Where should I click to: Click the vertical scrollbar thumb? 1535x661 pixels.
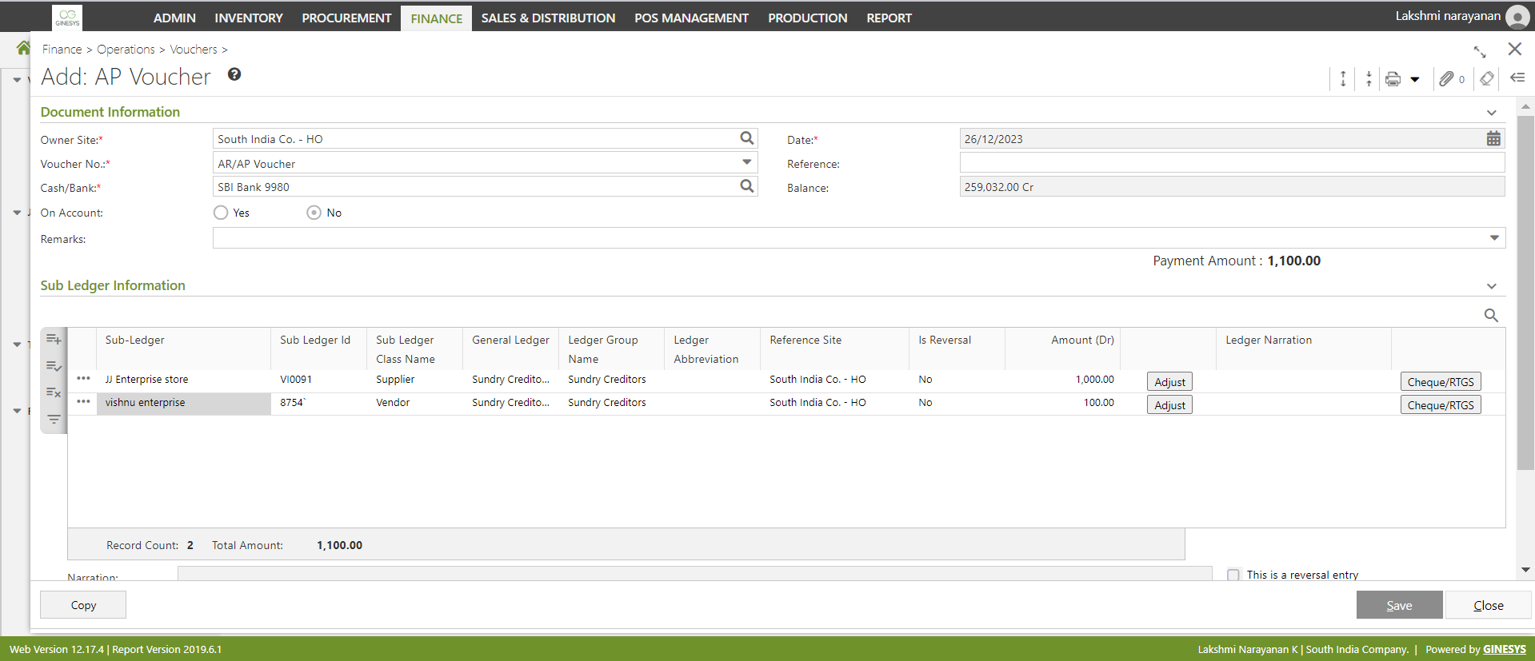(1525, 292)
